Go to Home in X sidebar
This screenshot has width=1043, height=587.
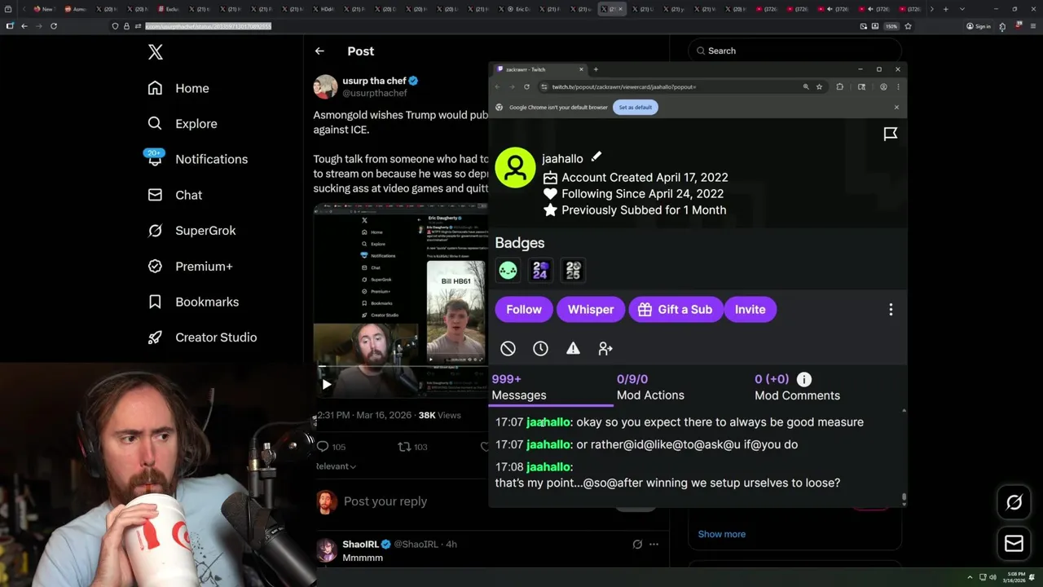pyautogui.click(x=178, y=88)
